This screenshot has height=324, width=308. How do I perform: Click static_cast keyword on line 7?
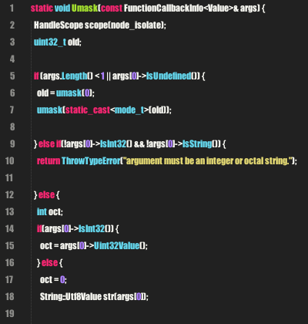(88, 110)
